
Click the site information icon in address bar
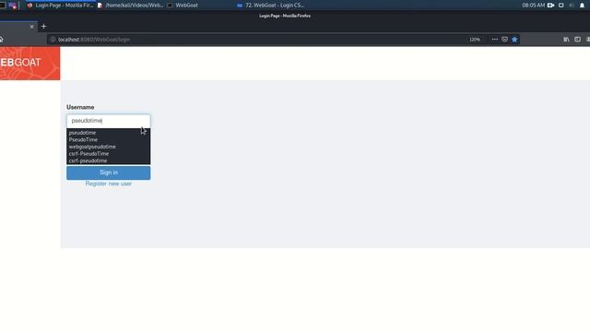tap(53, 40)
